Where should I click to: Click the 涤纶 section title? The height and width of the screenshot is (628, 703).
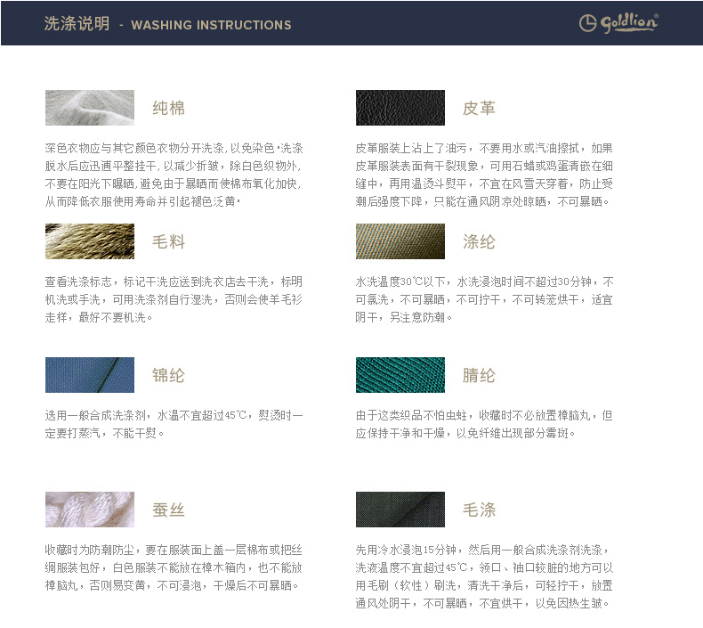point(480,242)
